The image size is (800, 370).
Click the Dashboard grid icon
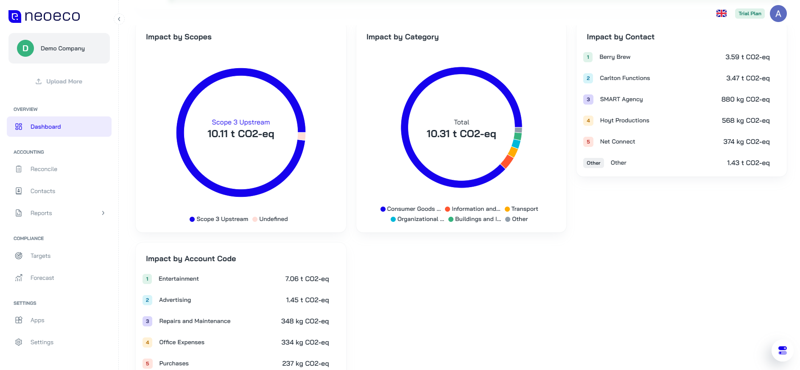(x=19, y=127)
